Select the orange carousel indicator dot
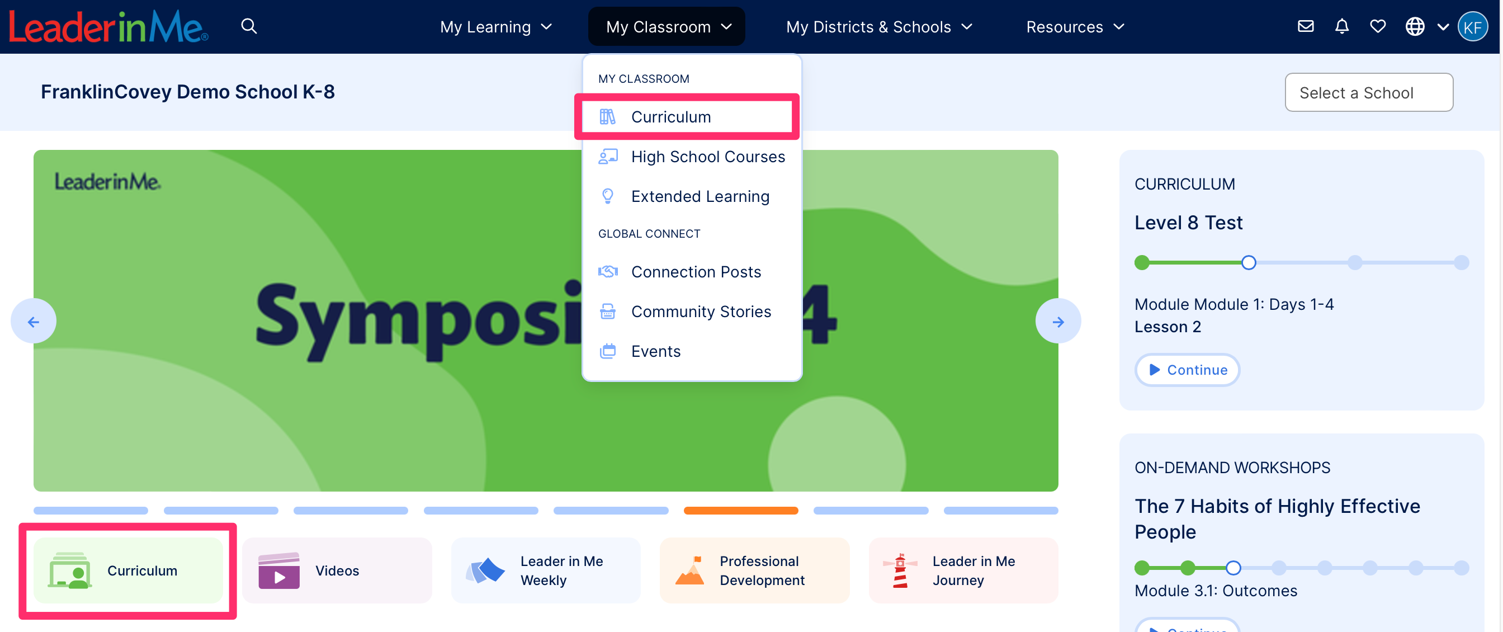The height and width of the screenshot is (632, 1503). point(740,510)
